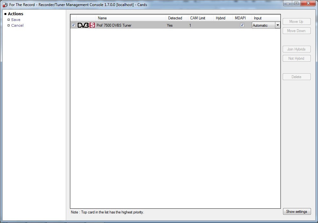Select the CAM Limit column header
This screenshot has width=318, height=223.
(198, 18)
